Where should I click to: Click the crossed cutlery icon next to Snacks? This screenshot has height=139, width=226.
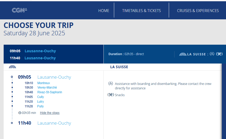(111, 95)
